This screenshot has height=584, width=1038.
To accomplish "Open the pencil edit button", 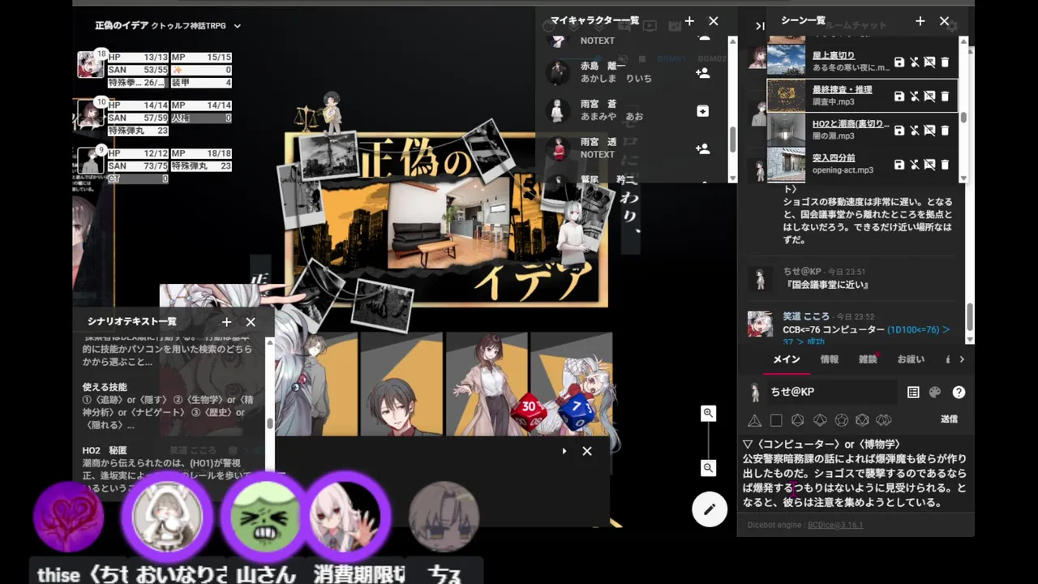I will (x=710, y=509).
